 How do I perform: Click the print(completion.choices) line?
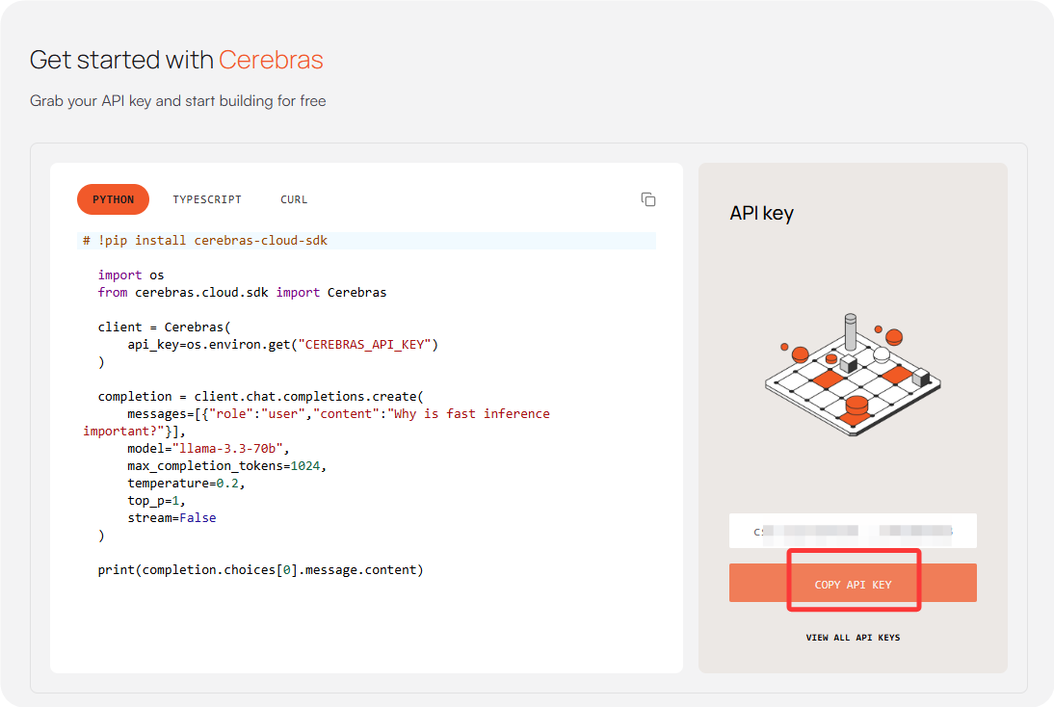pyautogui.click(x=260, y=569)
